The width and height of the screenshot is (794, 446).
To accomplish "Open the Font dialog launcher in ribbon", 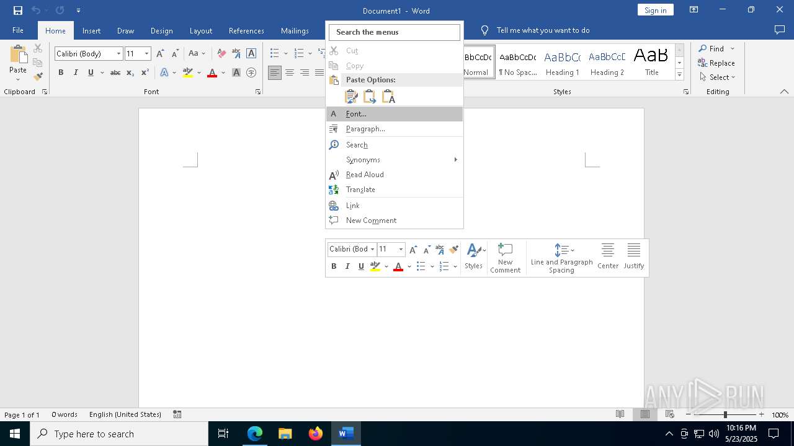I will click(x=258, y=92).
